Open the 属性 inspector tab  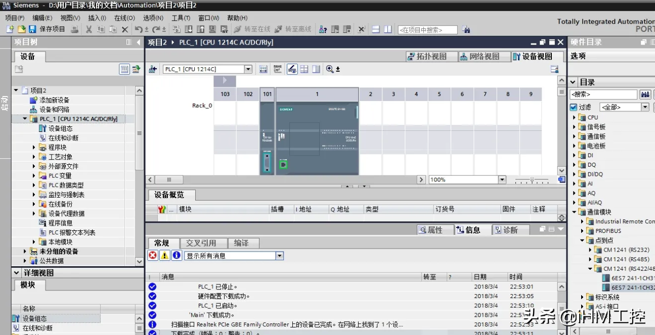[435, 230]
